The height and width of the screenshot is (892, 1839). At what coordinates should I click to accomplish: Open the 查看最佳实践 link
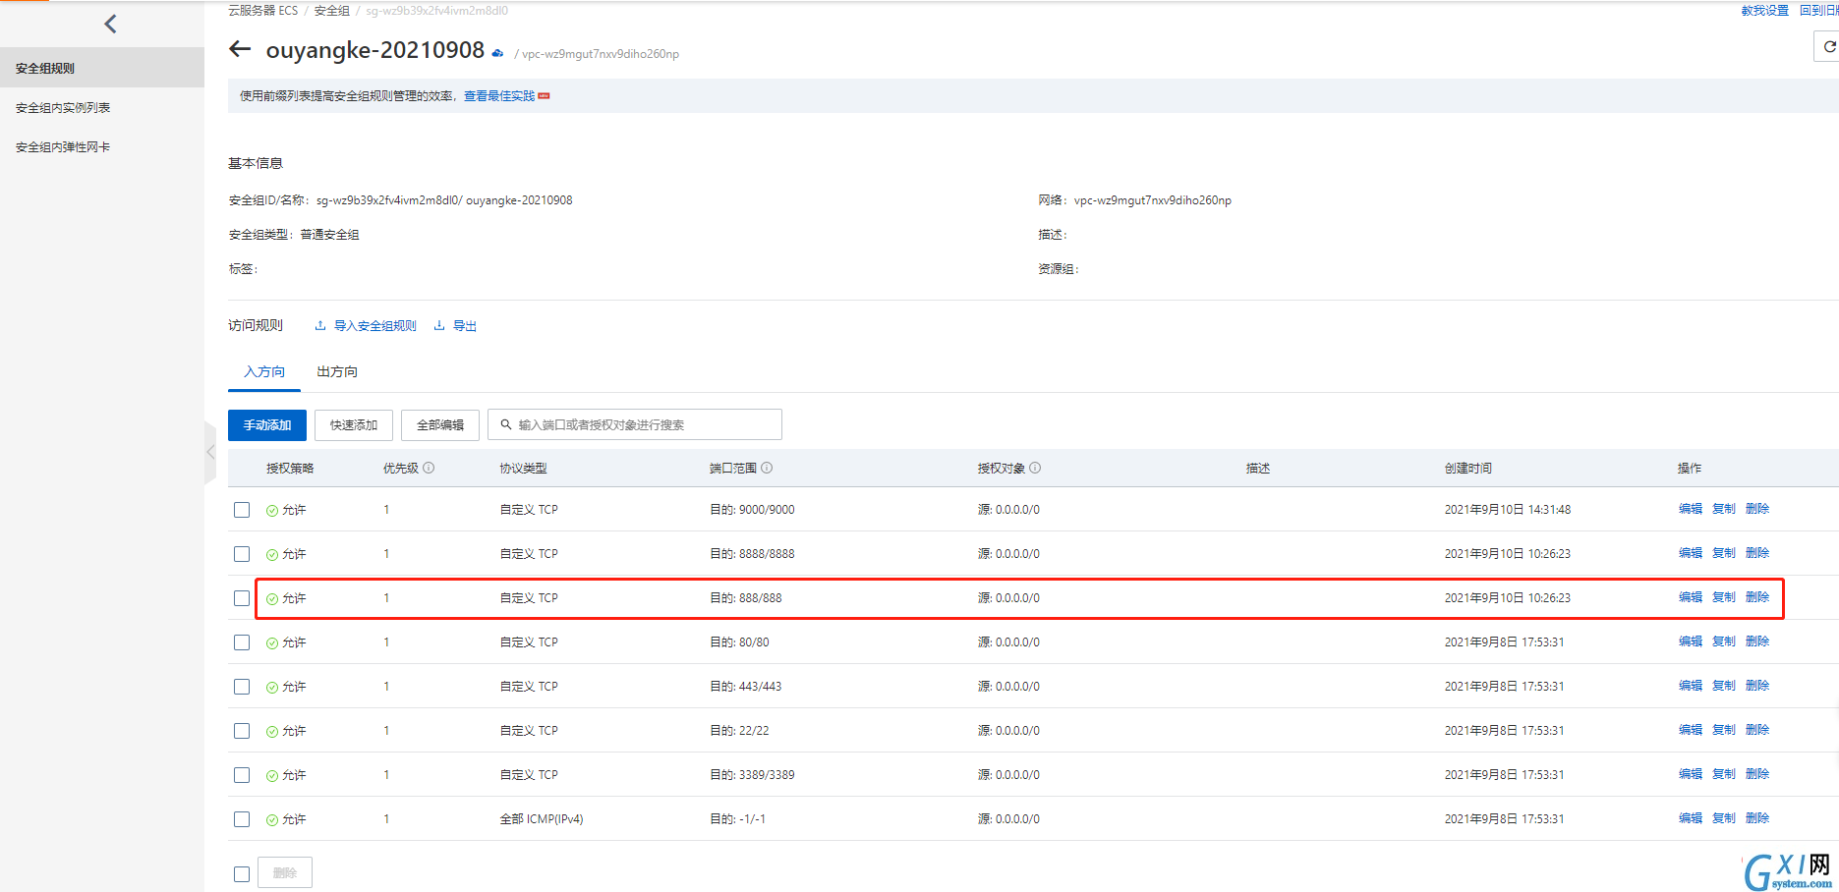[499, 96]
